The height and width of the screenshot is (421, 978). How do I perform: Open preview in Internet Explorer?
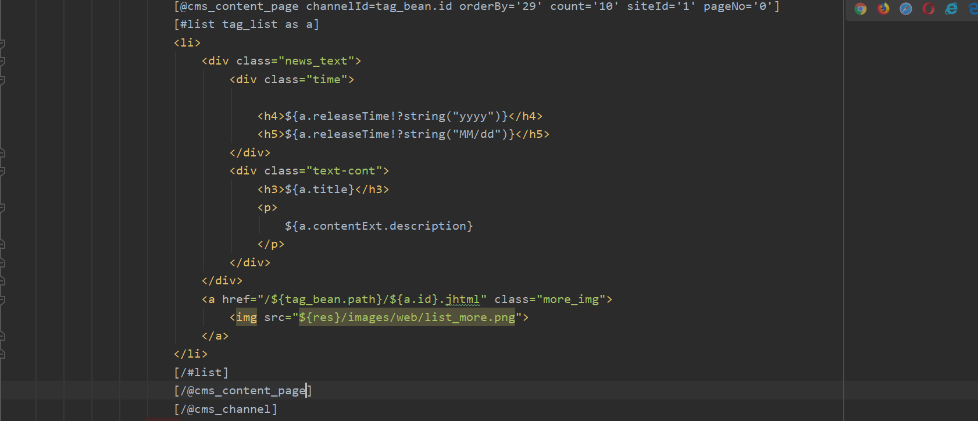951,9
